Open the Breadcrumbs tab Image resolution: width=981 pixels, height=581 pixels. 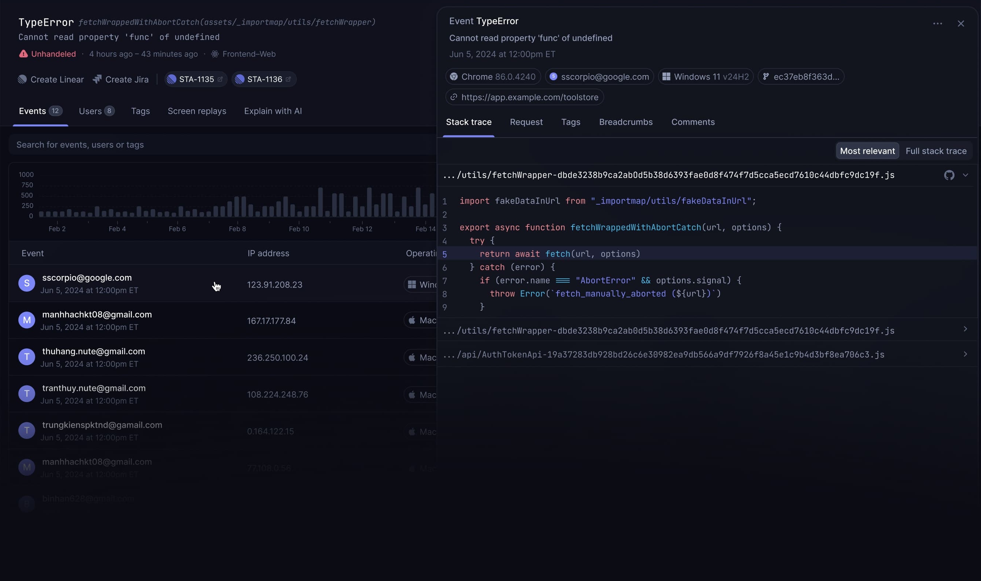click(x=625, y=122)
